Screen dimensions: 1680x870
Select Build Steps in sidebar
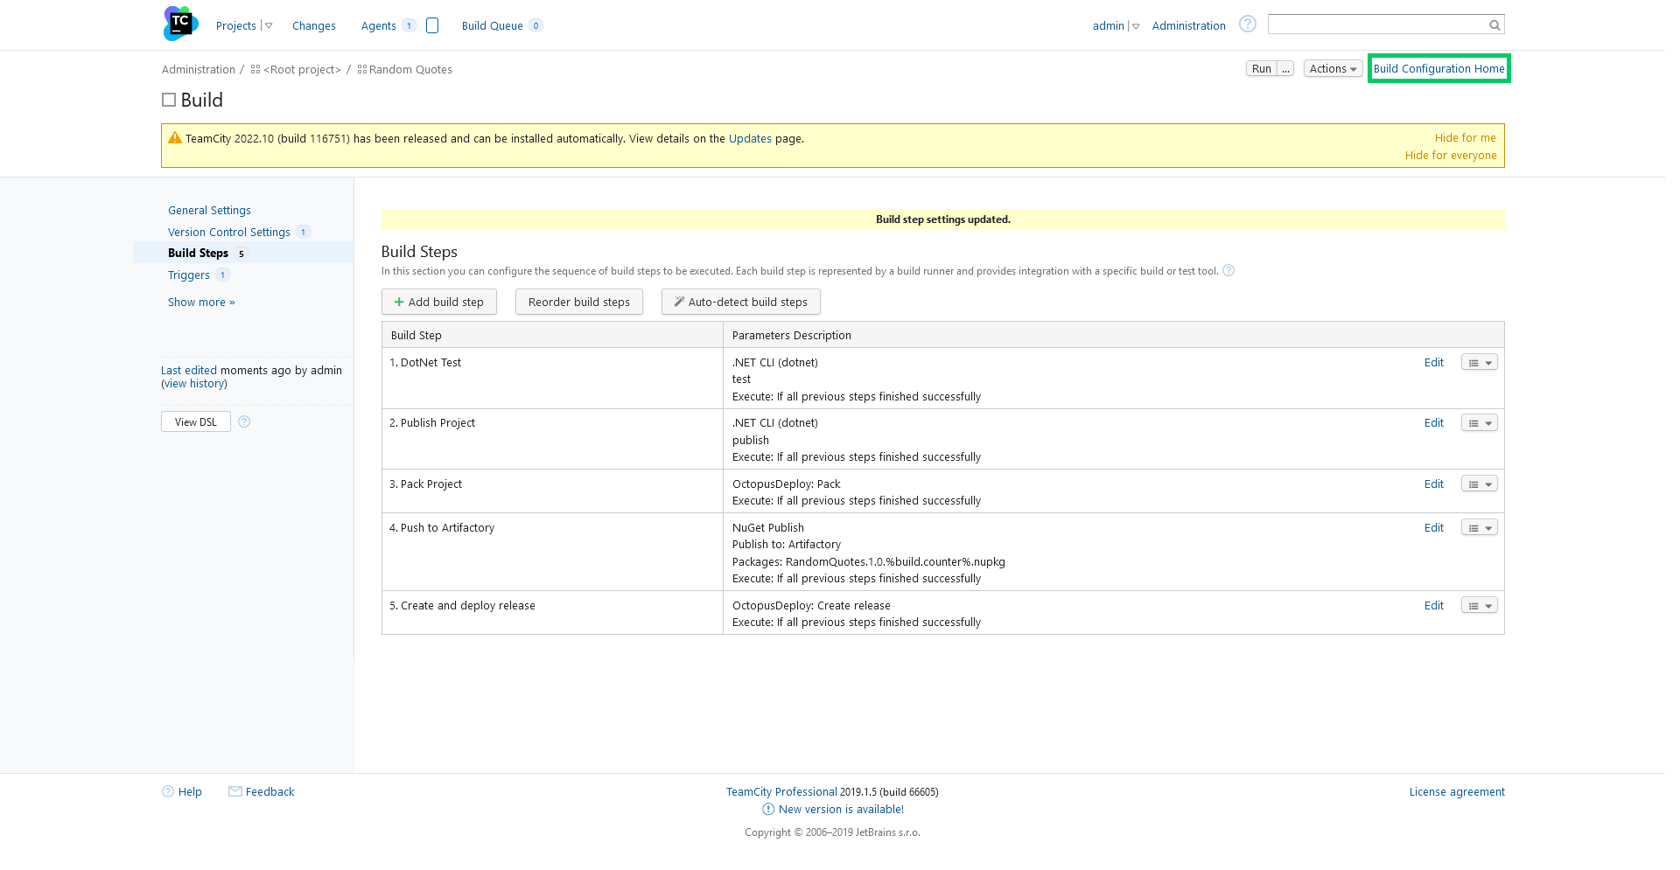[x=199, y=253]
